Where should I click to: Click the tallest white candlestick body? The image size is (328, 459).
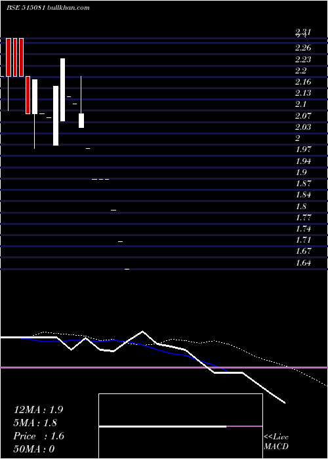pos(63,90)
